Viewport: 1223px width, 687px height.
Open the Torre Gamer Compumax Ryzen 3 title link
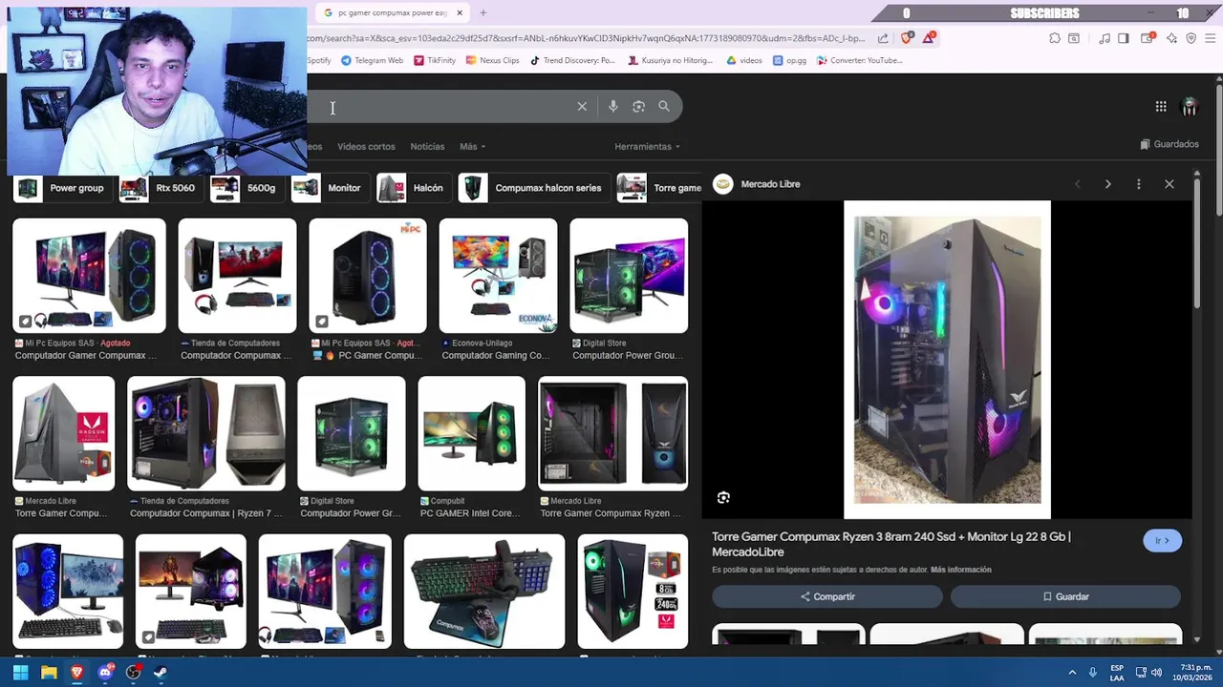[x=890, y=544]
